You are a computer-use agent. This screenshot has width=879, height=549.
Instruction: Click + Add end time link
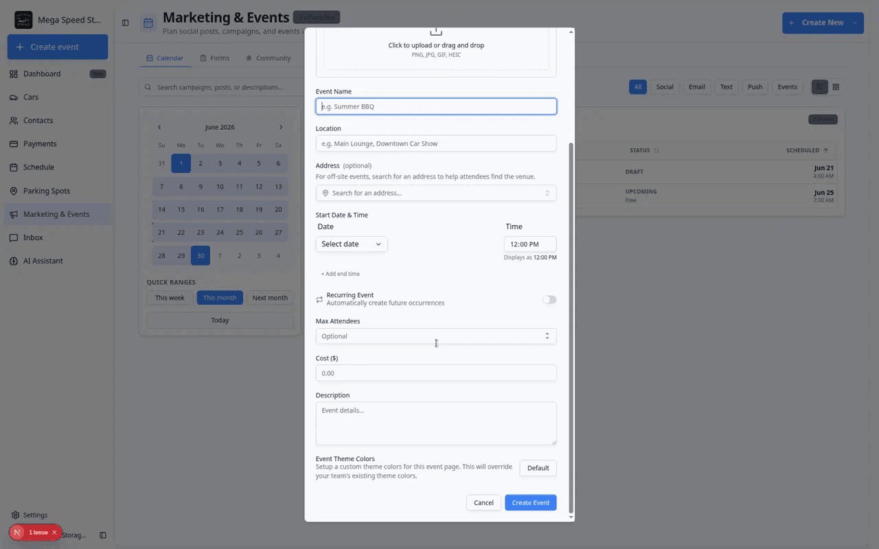point(341,274)
